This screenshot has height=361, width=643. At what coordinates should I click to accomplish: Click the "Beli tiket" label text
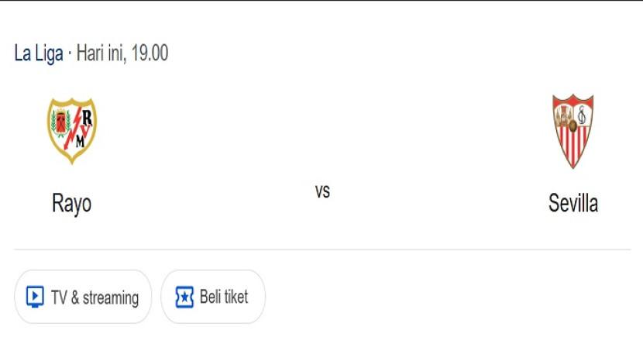[x=224, y=297]
